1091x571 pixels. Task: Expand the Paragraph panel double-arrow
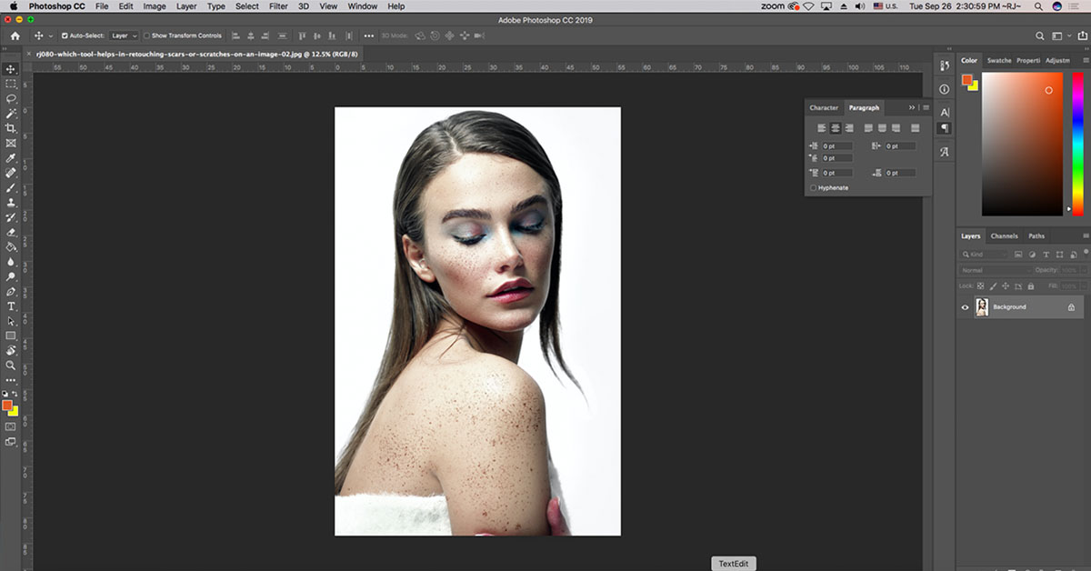pos(913,107)
